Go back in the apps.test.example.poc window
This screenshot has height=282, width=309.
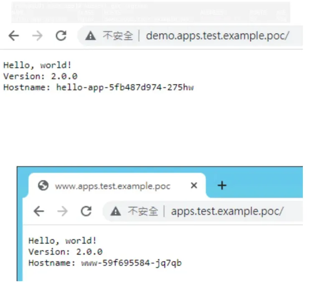(x=38, y=211)
